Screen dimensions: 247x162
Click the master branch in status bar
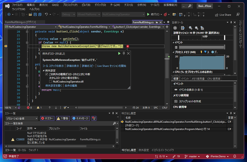click(192, 156)
